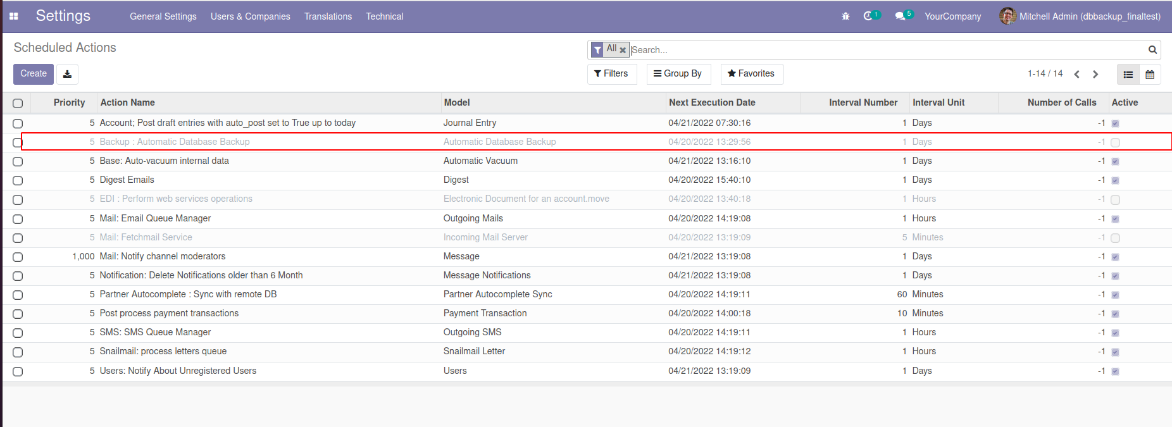Image resolution: width=1172 pixels, height=427 pixels.
Task: Click the Create button
Action: click(x=34, y=74)
